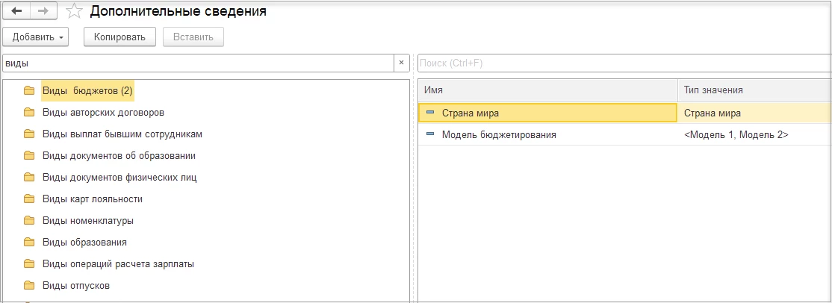Open Виды документов об образовании item
Viewport: 832px width, 303px height.
pos(119,156)
